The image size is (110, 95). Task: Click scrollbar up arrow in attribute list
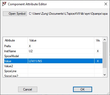[x=104, y=40]
